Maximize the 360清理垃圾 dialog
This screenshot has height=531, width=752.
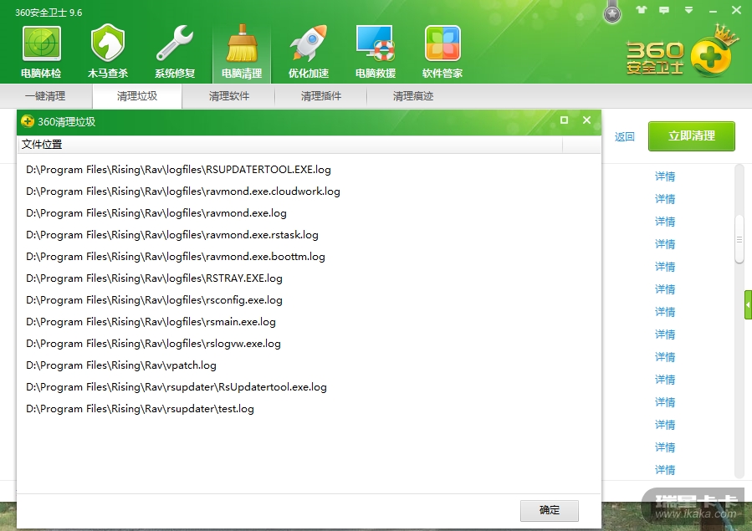(x=565, y=120)
